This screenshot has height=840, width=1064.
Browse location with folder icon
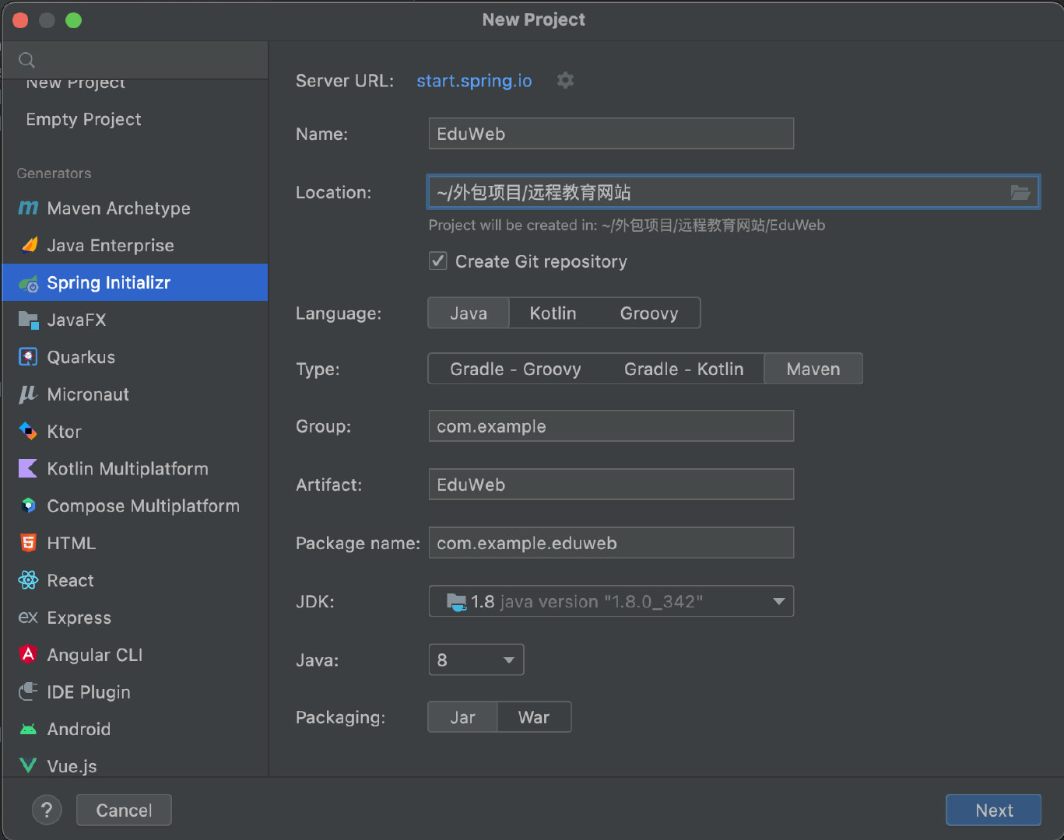pos(1020,192)
